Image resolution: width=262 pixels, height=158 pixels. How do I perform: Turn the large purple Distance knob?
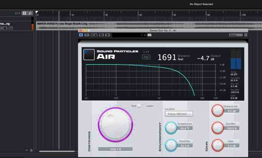[x=115, y=125]
